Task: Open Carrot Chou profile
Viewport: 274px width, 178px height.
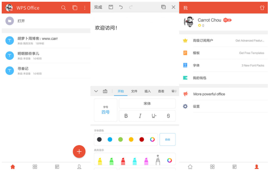Action: pyautogui.click(x=223, y=22)
